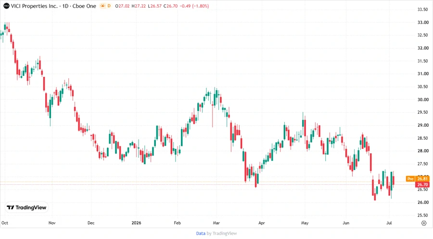
Task: Click the 29.00 price axis label
Action: [423, 125]
